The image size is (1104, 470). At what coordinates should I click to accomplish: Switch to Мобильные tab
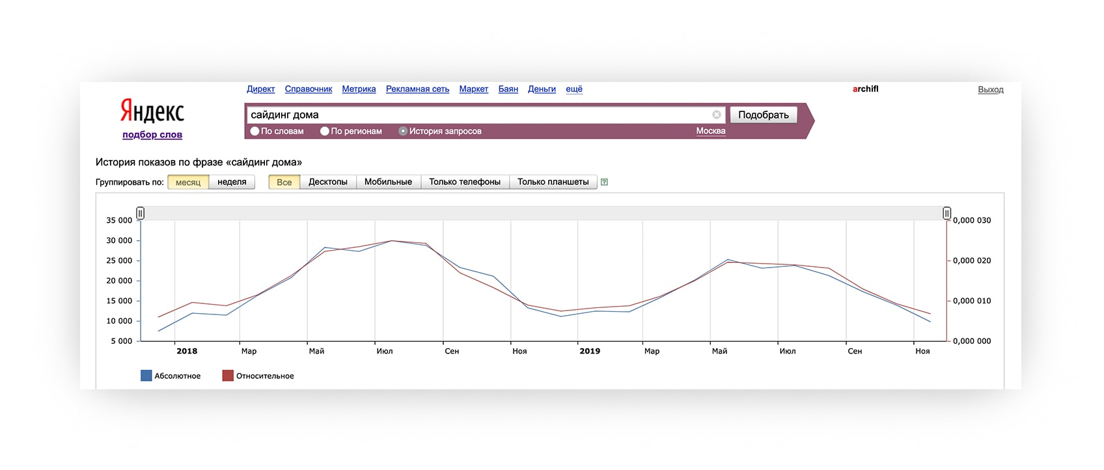[x=388, y=182]
